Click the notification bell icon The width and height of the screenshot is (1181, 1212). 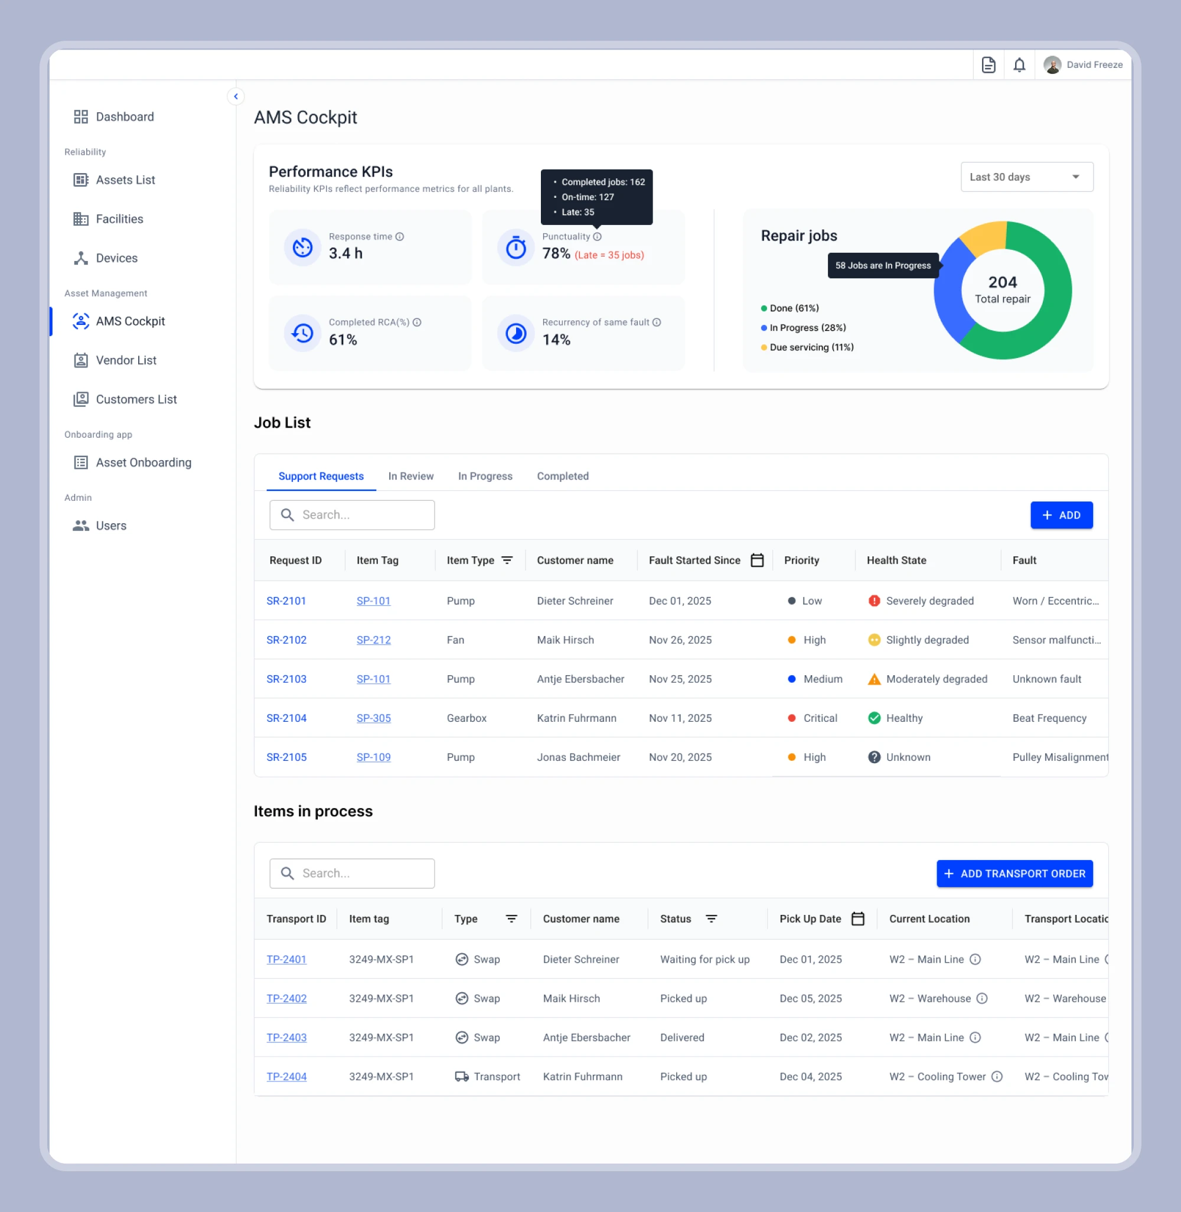pos(1019,64)
